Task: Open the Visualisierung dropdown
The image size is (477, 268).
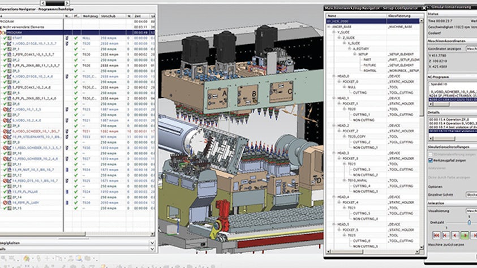Action: (471, 210)
